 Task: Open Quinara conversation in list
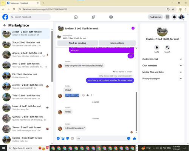pyautogui.click(x=26, y=118)
